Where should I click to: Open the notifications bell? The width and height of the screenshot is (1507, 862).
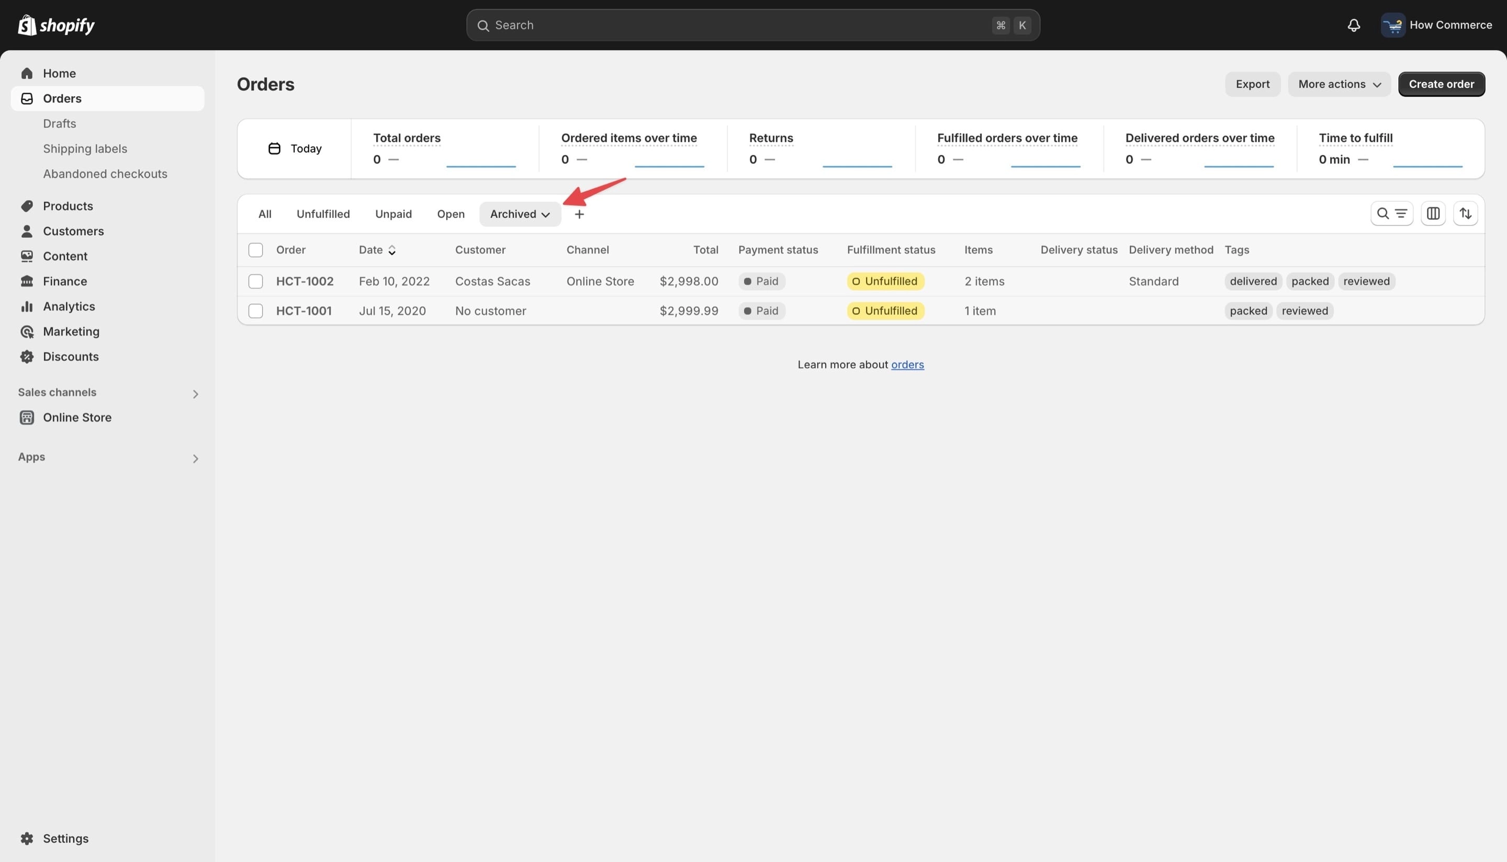1354,25
